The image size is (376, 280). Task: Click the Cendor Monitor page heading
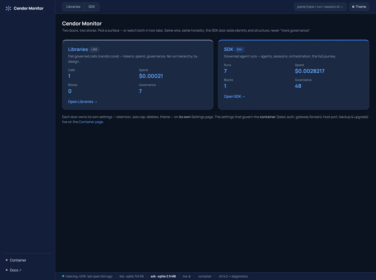tap(82, 23)
